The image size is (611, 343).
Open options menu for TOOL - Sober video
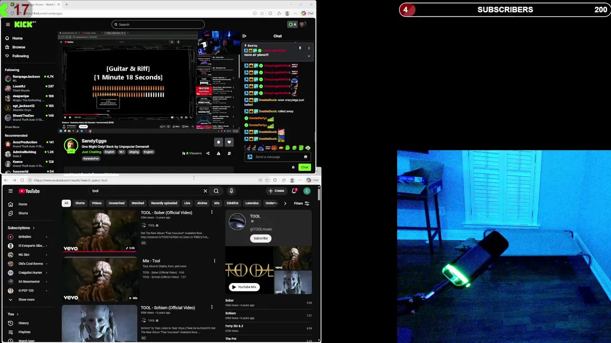click(212, 212)
